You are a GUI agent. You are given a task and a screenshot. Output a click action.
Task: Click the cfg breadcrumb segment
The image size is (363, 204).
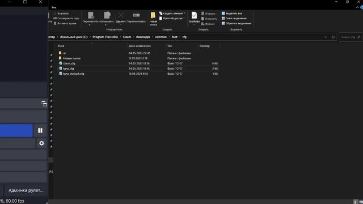pyautogui.click(x=184, y=37)
